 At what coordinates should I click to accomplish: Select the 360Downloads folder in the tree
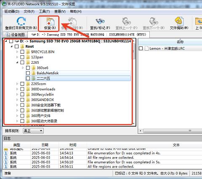[x=43, y=89]
